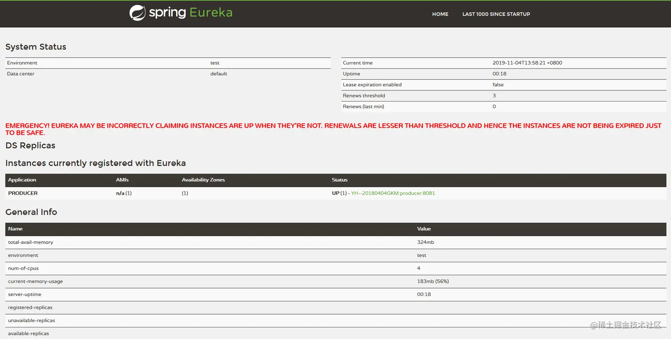
Task: Select the num-of-cpus row label
Action: coord(23,269)
